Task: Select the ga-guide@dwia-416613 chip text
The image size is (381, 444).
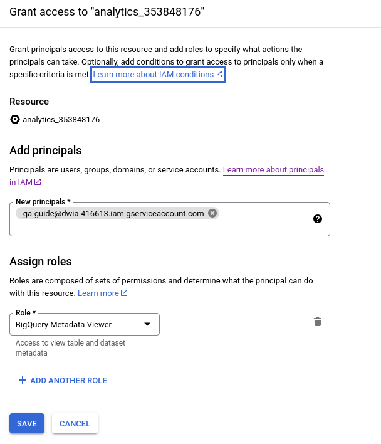Action: click(113, 213)
